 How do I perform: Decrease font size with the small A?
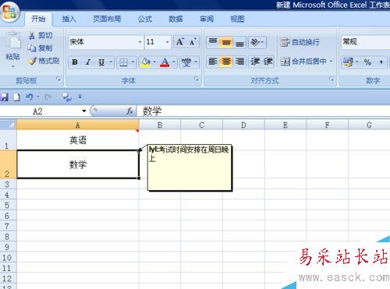click(193, 42)
